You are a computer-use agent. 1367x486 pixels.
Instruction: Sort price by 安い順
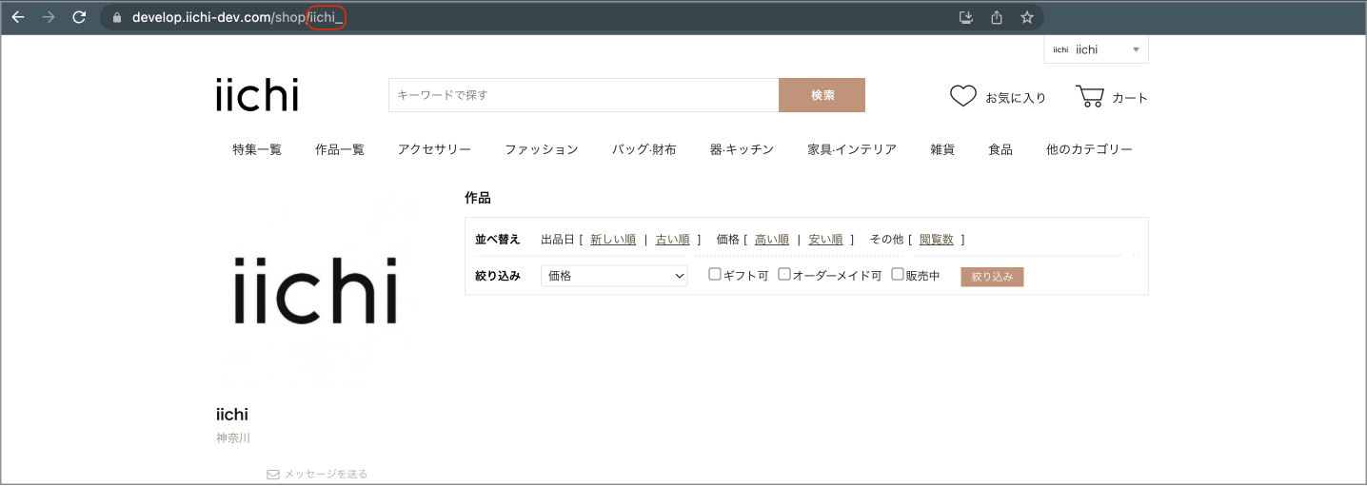tap(825, 240)
